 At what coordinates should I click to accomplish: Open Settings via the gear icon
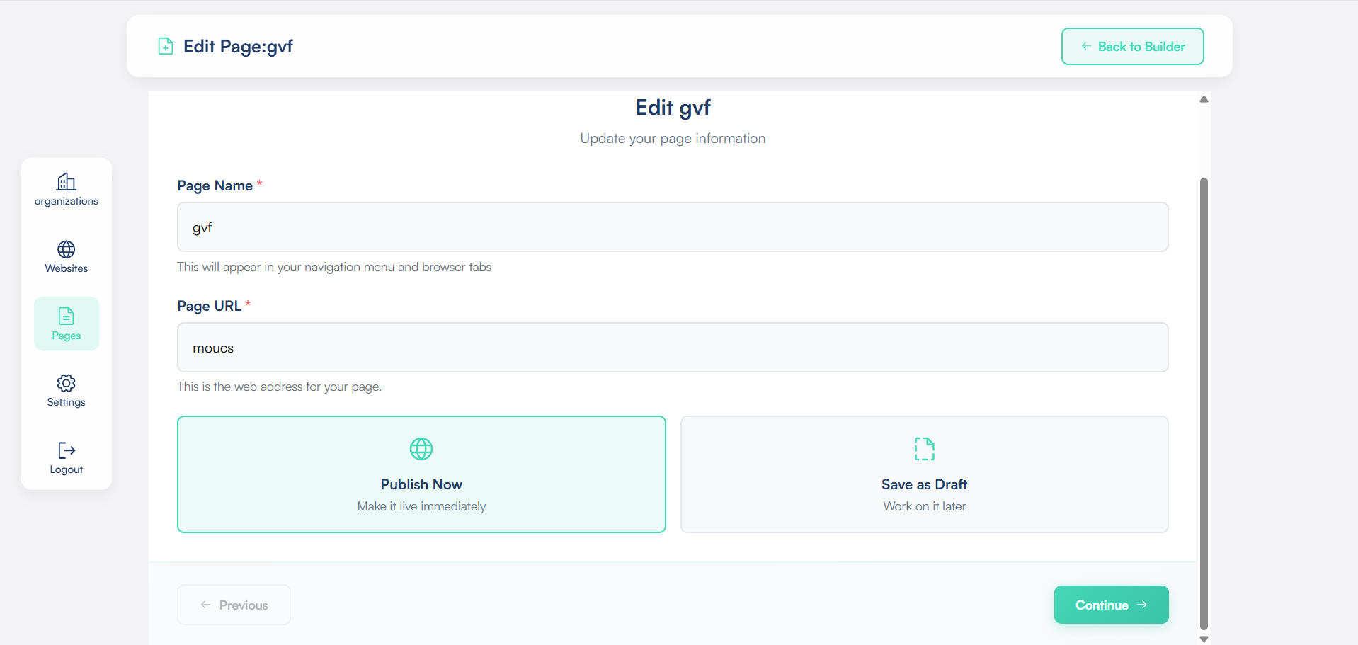tap(67, 383)
